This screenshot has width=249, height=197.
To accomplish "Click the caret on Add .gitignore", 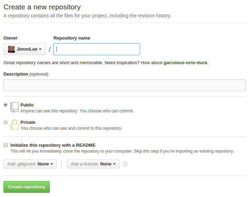I will 52,164.
